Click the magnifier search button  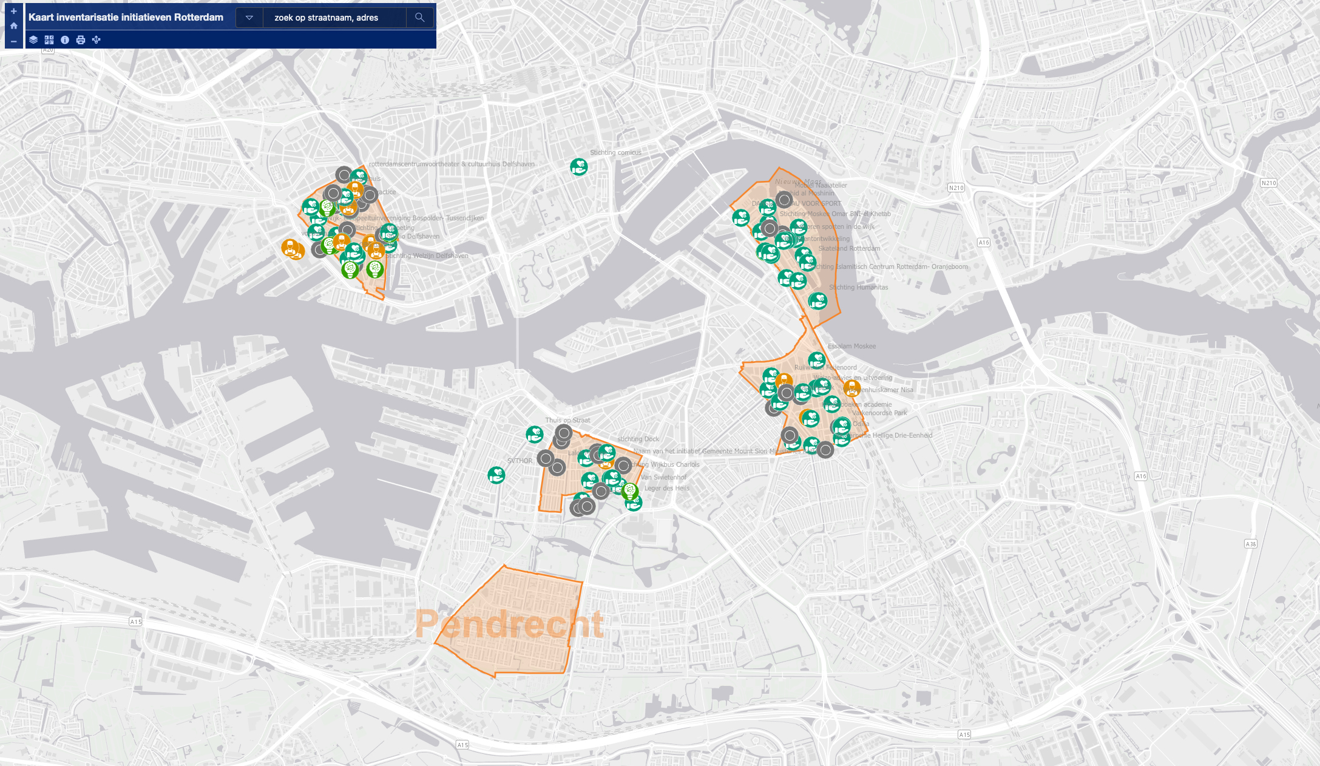click(419, 18)
